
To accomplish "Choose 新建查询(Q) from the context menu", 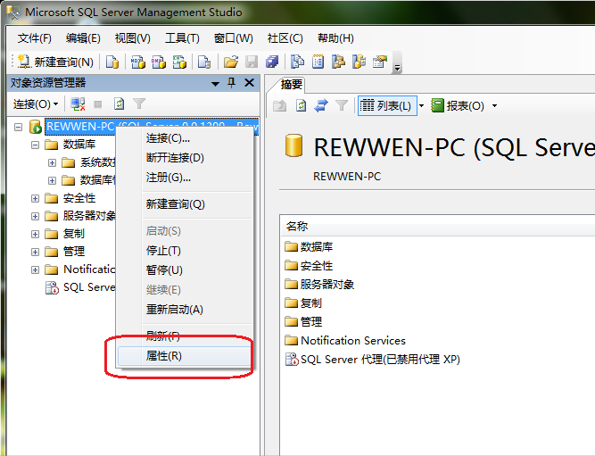I will point(185,204).
